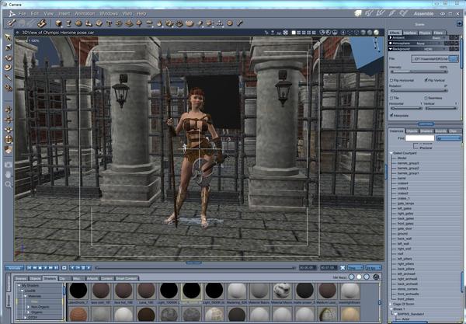Viewport: 466px width, 324px height.
Task: Click the Find input field
Action: tap(420, 138)
